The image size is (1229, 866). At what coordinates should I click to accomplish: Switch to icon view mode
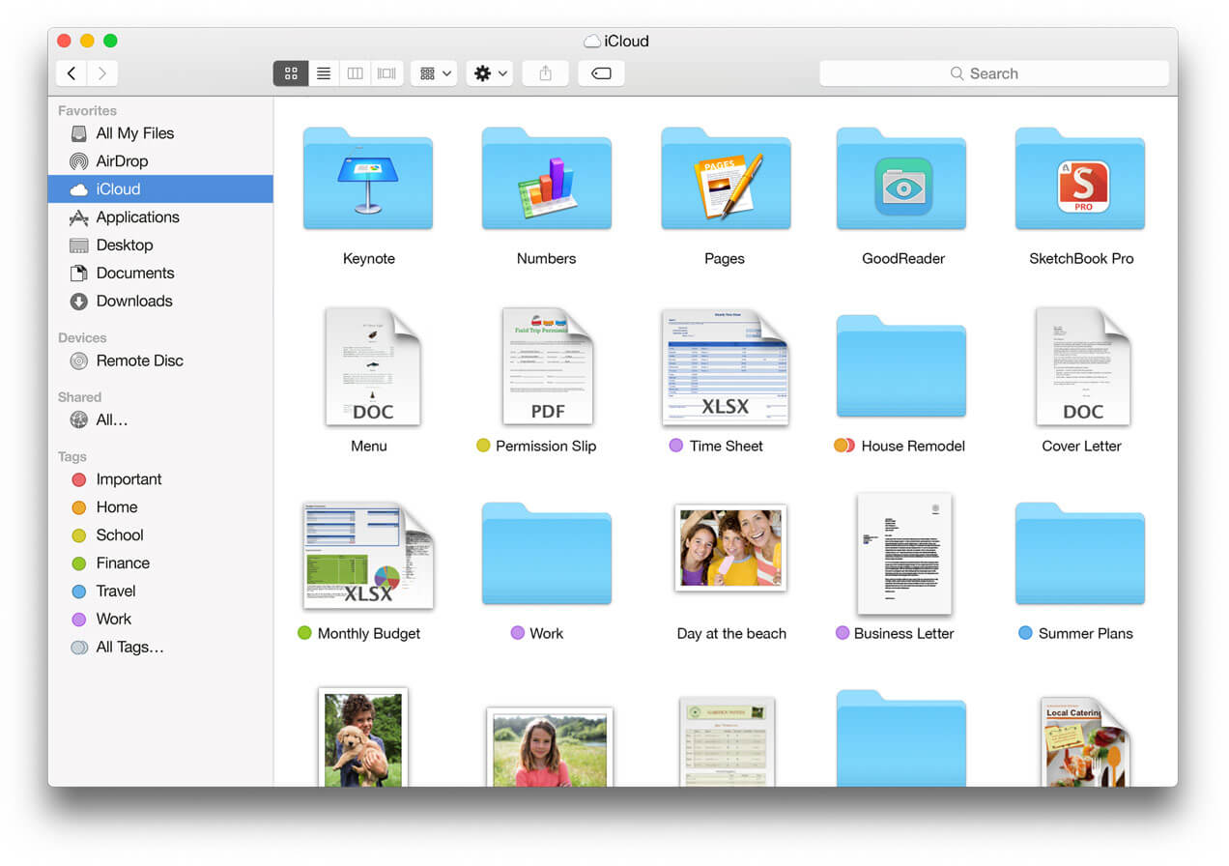(x=291, y=73)
